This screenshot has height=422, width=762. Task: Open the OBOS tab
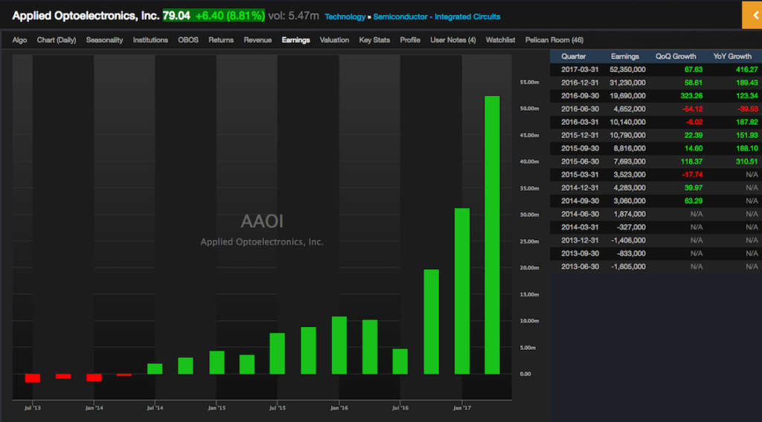[188, 40]
